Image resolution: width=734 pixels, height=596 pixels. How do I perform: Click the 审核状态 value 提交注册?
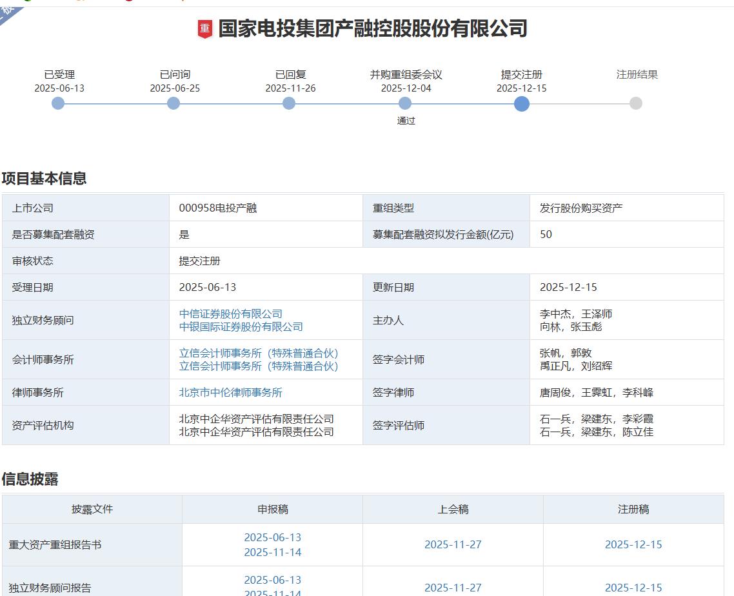(x=199, y=261)
